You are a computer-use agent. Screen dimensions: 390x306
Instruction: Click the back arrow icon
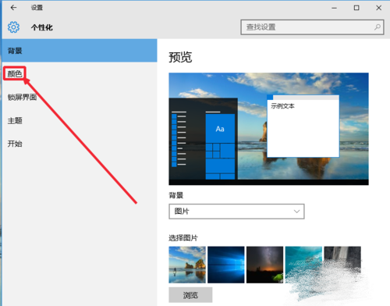13,8
